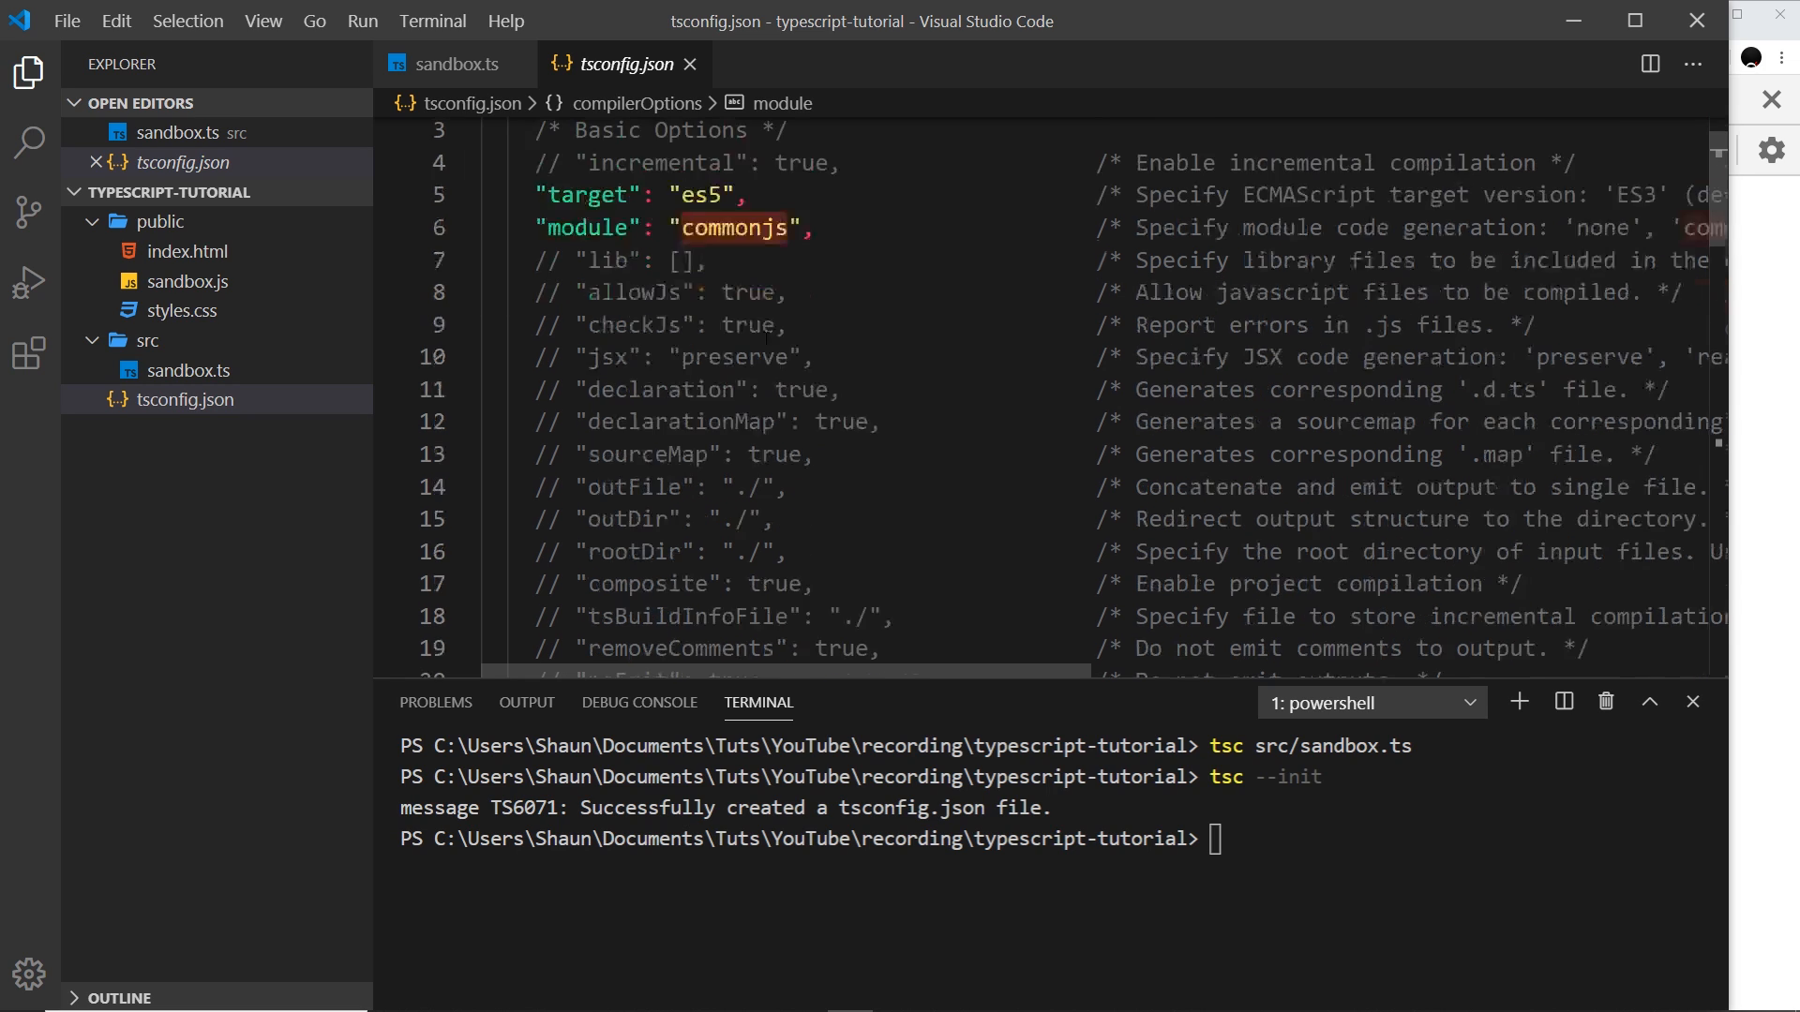
Task: Kill terminal with trash icon
Action: pyautogui.click(x=1606, y=702)
